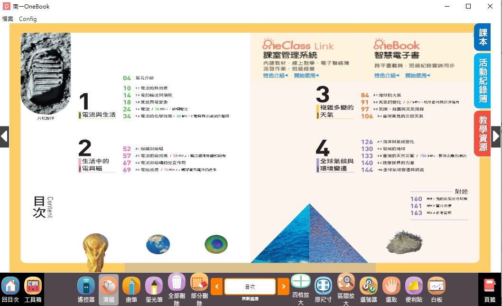Jump to page 67 電流與磁場的交互作用

click(x=154, y=163)
